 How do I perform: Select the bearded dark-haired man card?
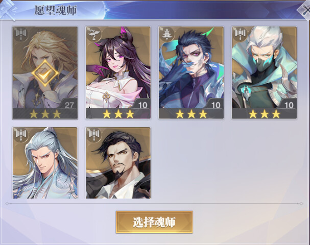[118, 163]
